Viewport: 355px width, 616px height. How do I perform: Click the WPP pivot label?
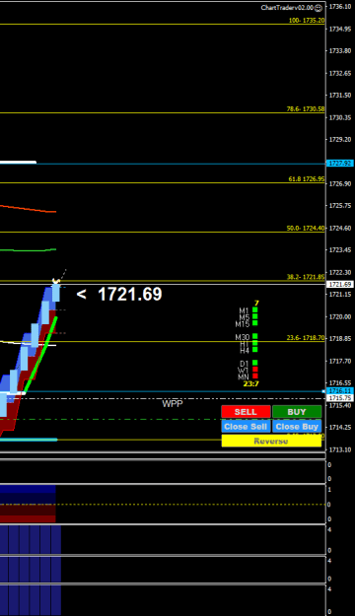173,403
